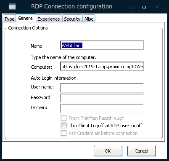Toggle Ask Credentials before connection checkbox
The image size is (169, 161).
tap(63, 133)
